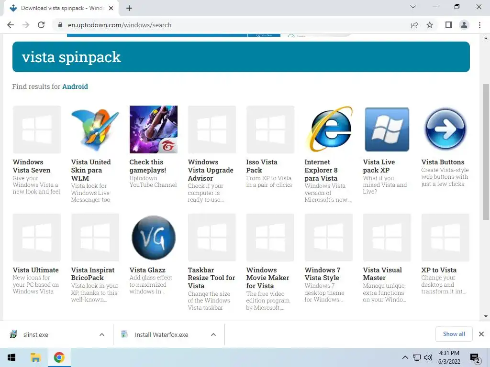Open the Chrome profile avatar
Image resolution: width=490 pixels, height=367 pixels.
coord(464,25)
